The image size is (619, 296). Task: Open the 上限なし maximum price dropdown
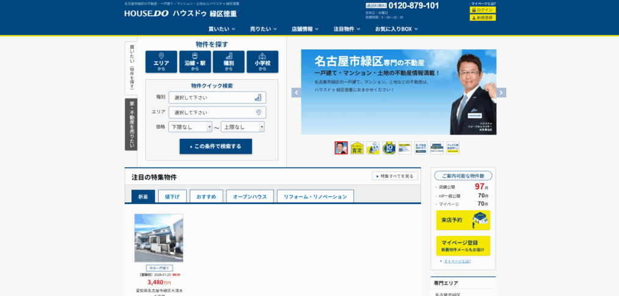point(242,127)
